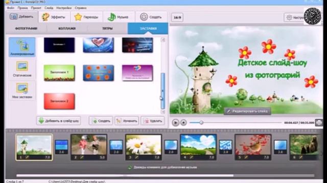Open the Правка menu

22,8
